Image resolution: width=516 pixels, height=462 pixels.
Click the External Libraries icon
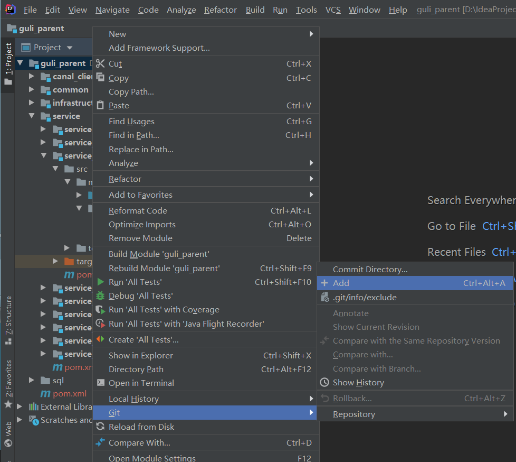pyautogui.click(x=34, y=406)
